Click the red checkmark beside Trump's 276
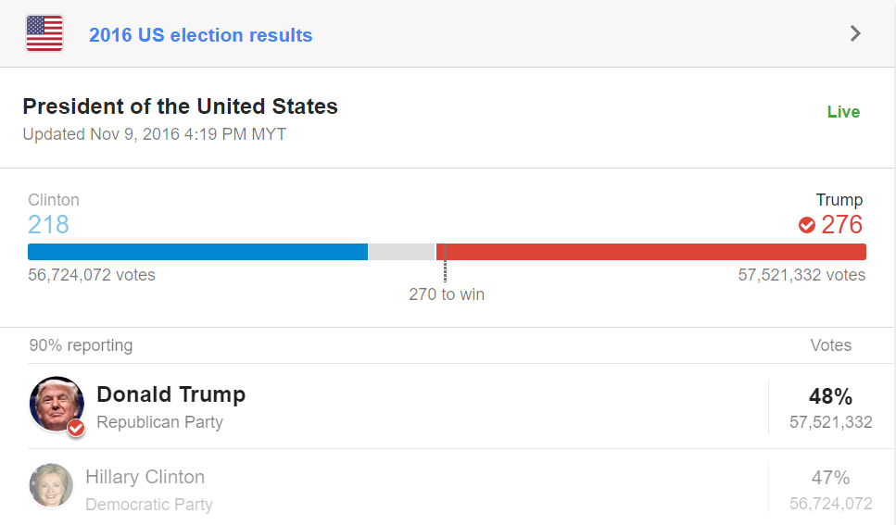This screenshot has height=525, width=896. 807,225
